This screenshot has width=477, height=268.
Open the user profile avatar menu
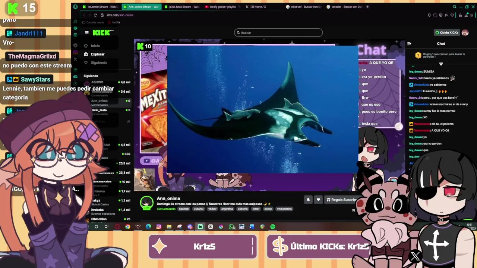465,33
